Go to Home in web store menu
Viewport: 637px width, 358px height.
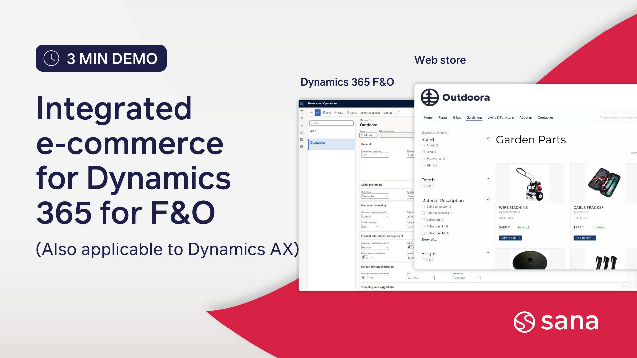(428, 118)
